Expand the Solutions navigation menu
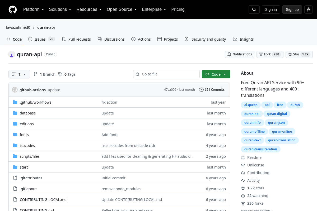 [x=60, y=9]
